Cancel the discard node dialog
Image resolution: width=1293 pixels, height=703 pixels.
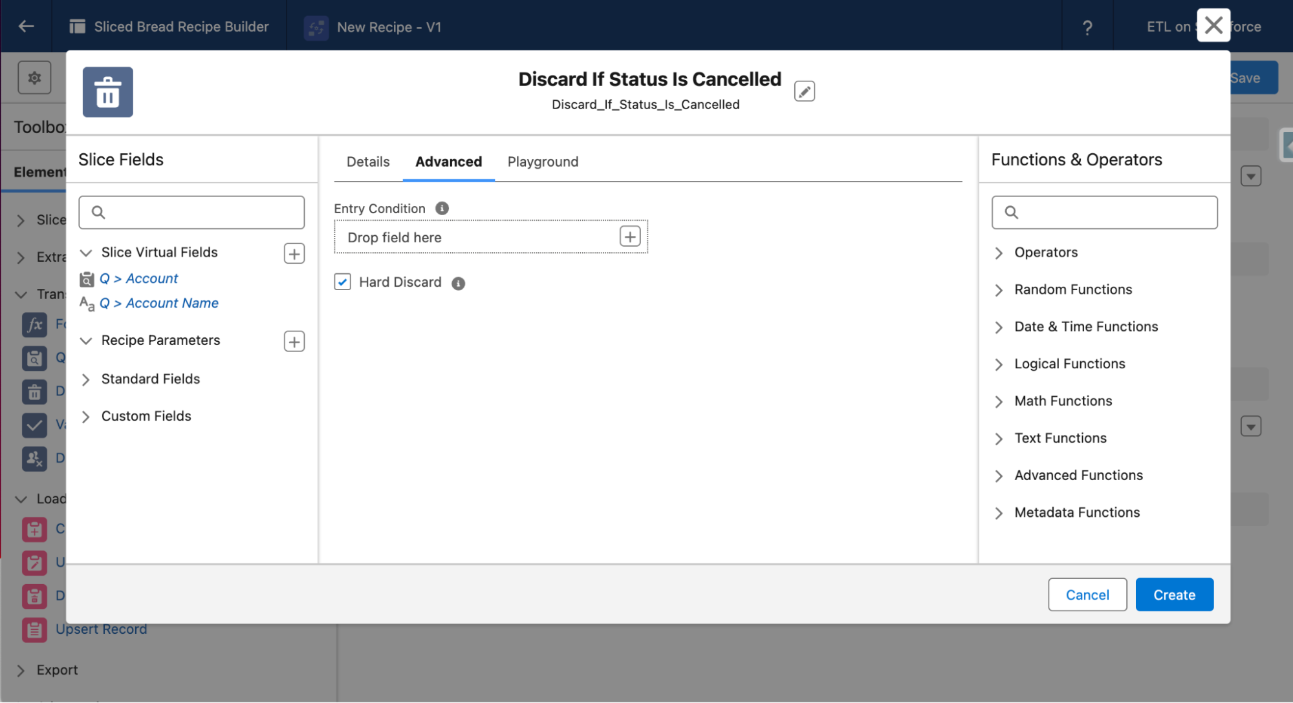pyautogui.click(x=1087, y=594)
